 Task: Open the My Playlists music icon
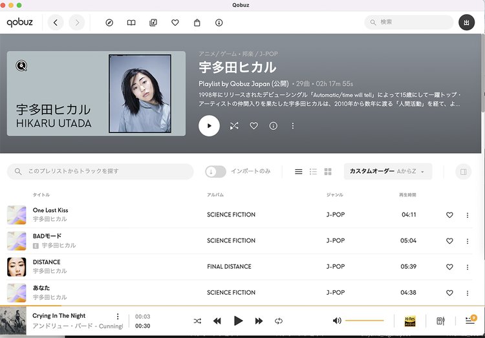153,23
